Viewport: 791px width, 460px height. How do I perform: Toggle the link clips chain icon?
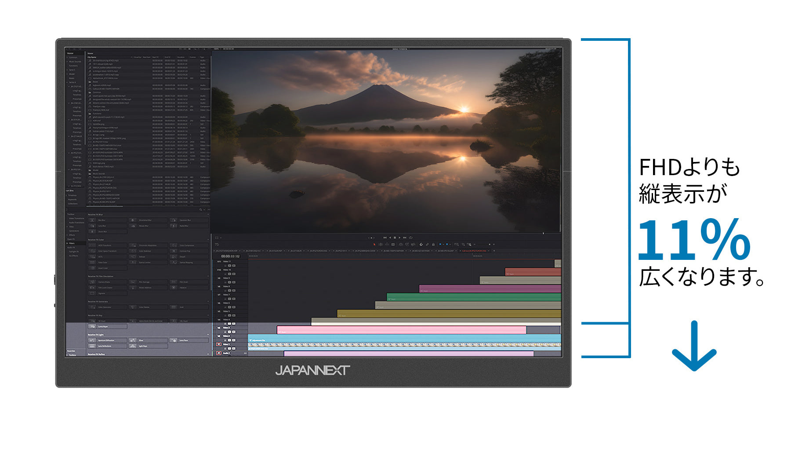tap(427, 244)
